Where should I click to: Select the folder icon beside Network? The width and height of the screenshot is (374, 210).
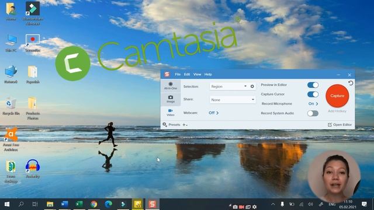(33, 74)
